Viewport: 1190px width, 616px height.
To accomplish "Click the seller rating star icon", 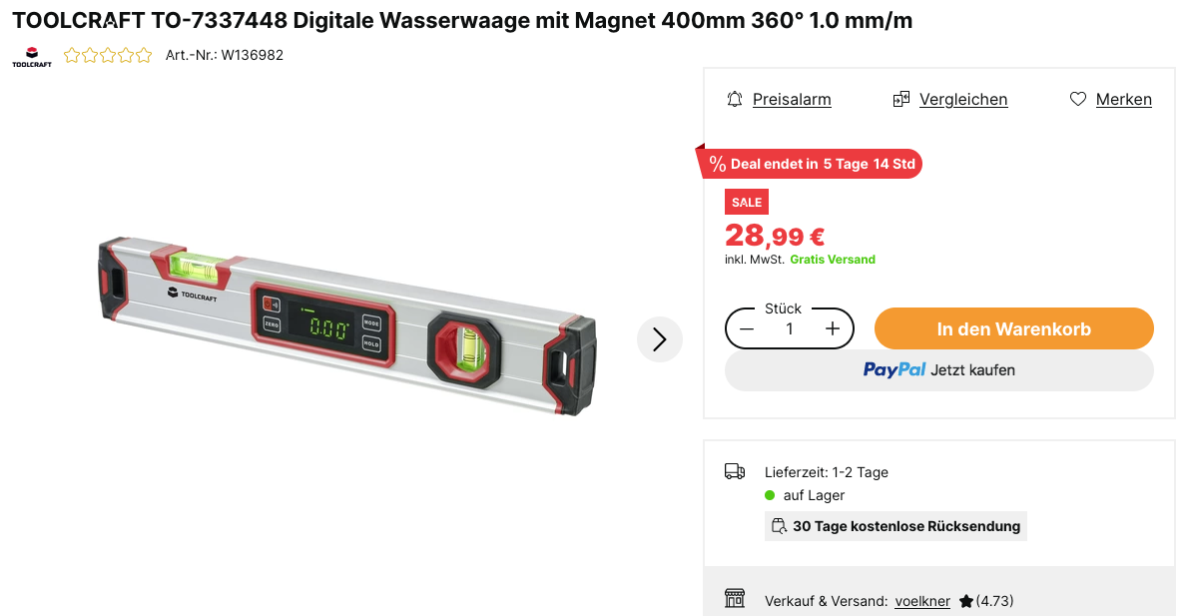I will [966, 601].
